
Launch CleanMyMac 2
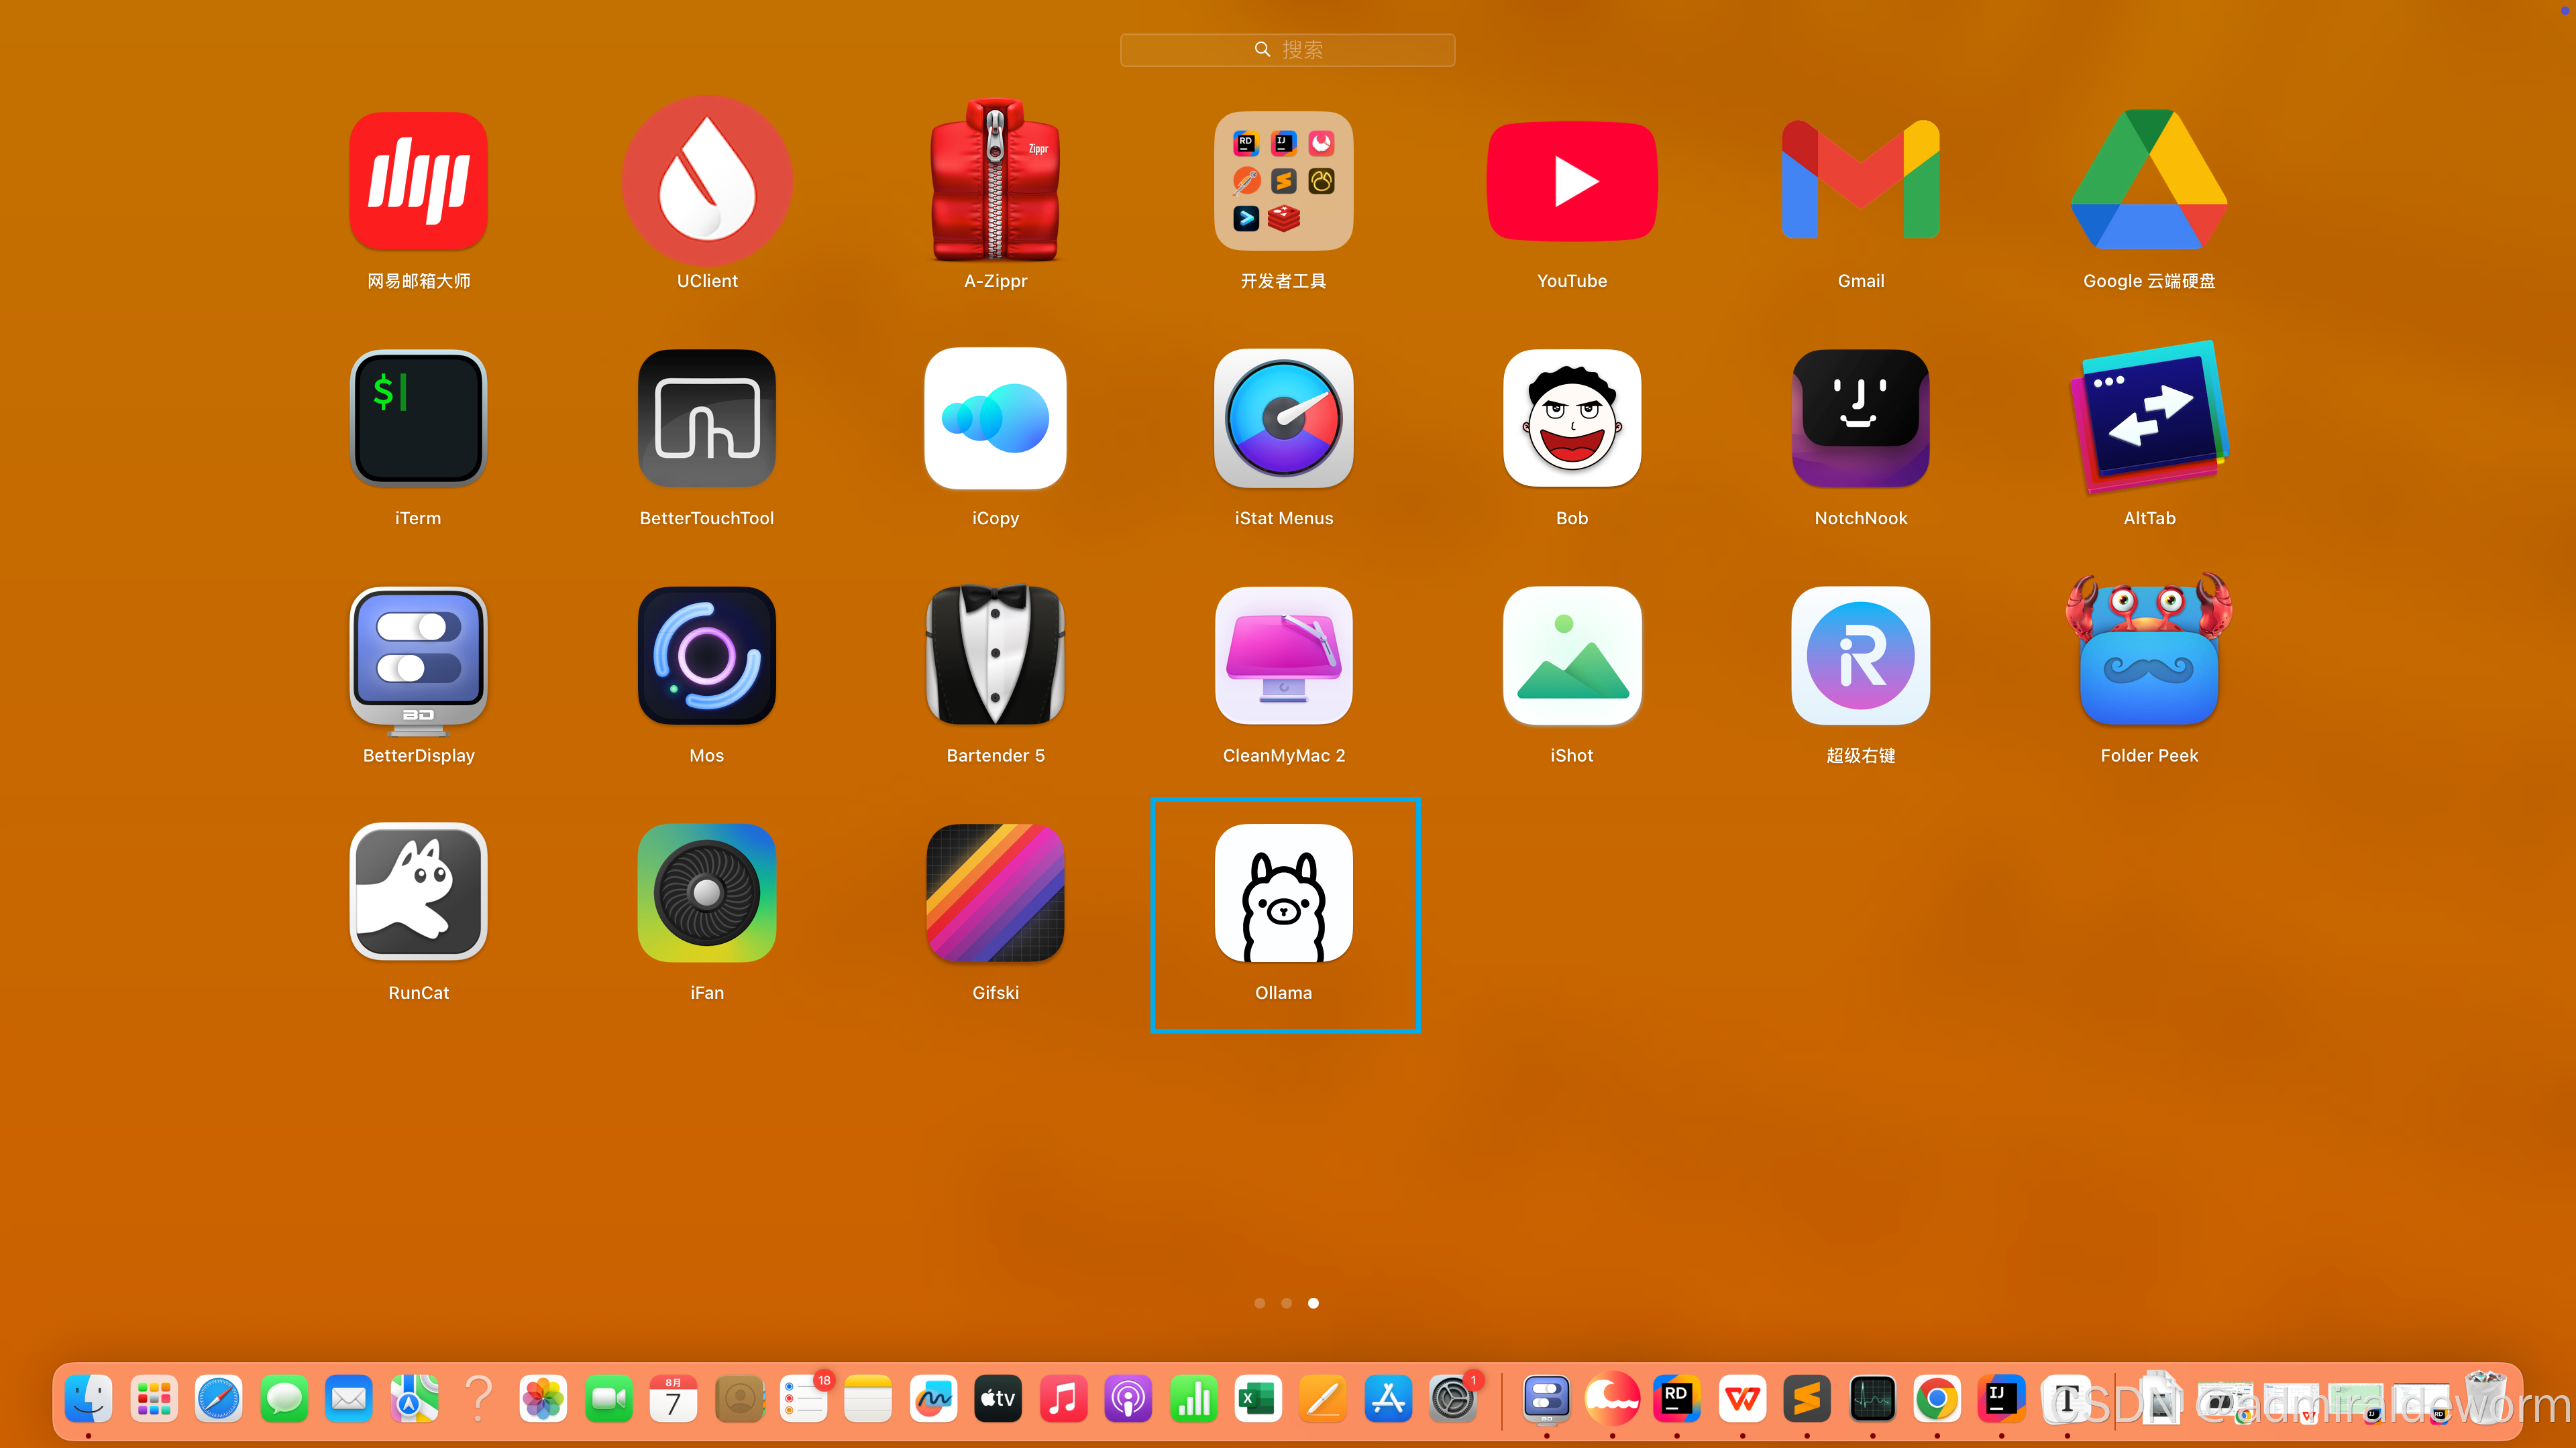(1283, 656)
